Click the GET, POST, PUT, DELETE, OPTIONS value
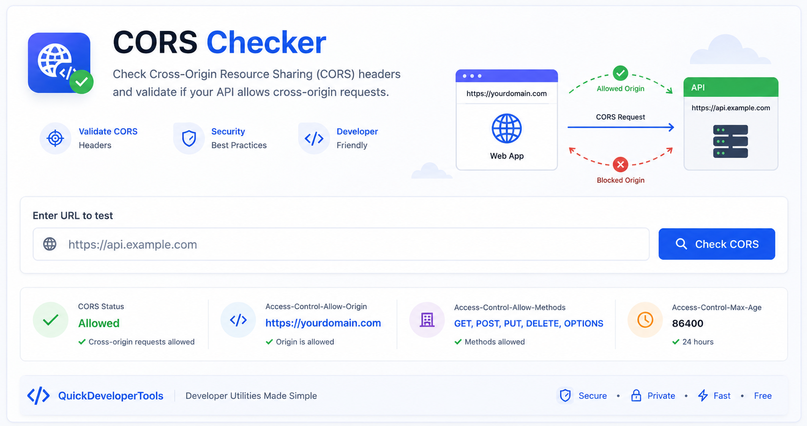 point(528,324)
